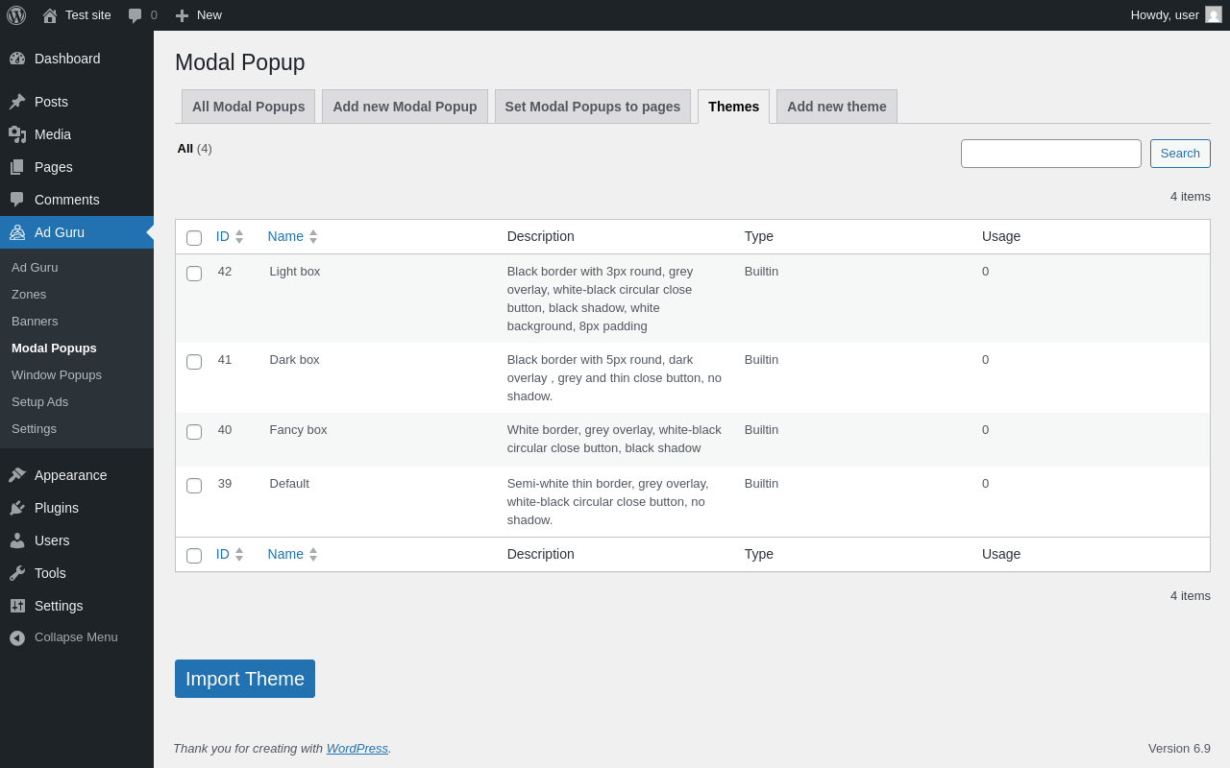Select the Dark box row checkbox

pyautogui.click(x=194, y=362)
